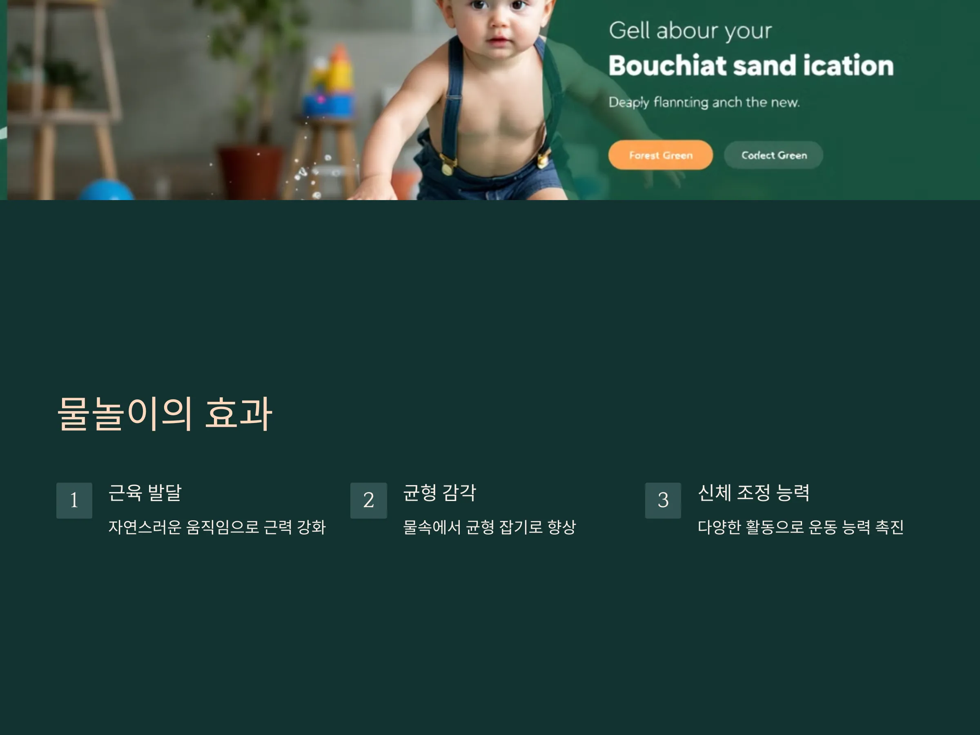The width and height of the screenshot is (980, 735).
Task: Click the Gell abour your text
Action: 690,31
